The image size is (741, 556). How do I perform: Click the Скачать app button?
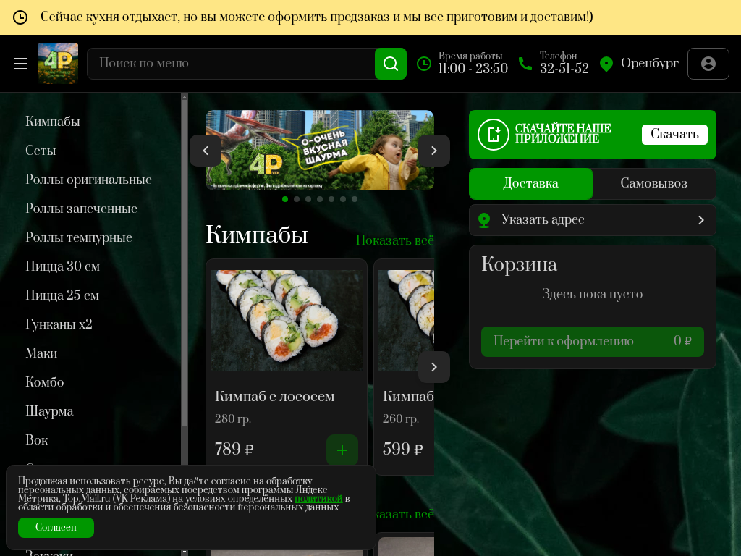pos(674,134)
